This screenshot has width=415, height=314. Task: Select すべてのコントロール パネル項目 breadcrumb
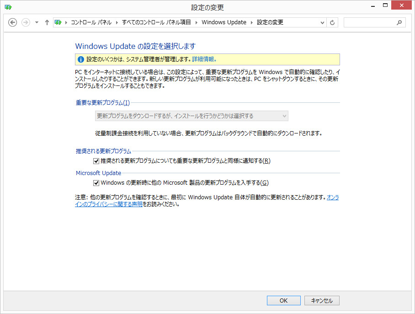coord(156,22)
